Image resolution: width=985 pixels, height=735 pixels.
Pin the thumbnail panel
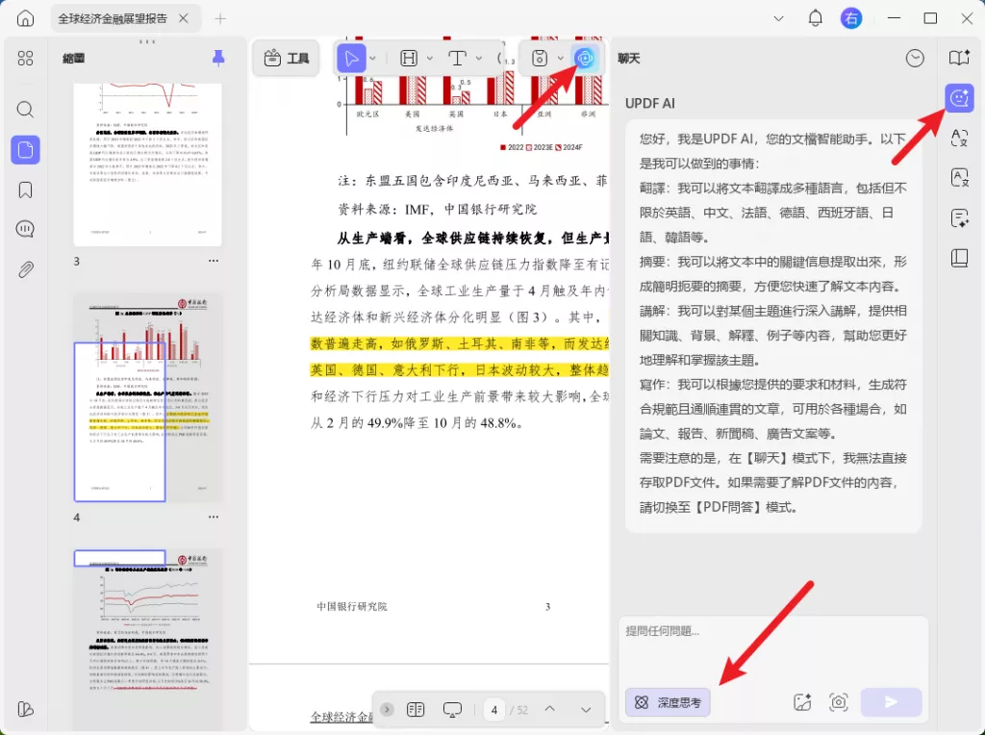coord(218,58)
